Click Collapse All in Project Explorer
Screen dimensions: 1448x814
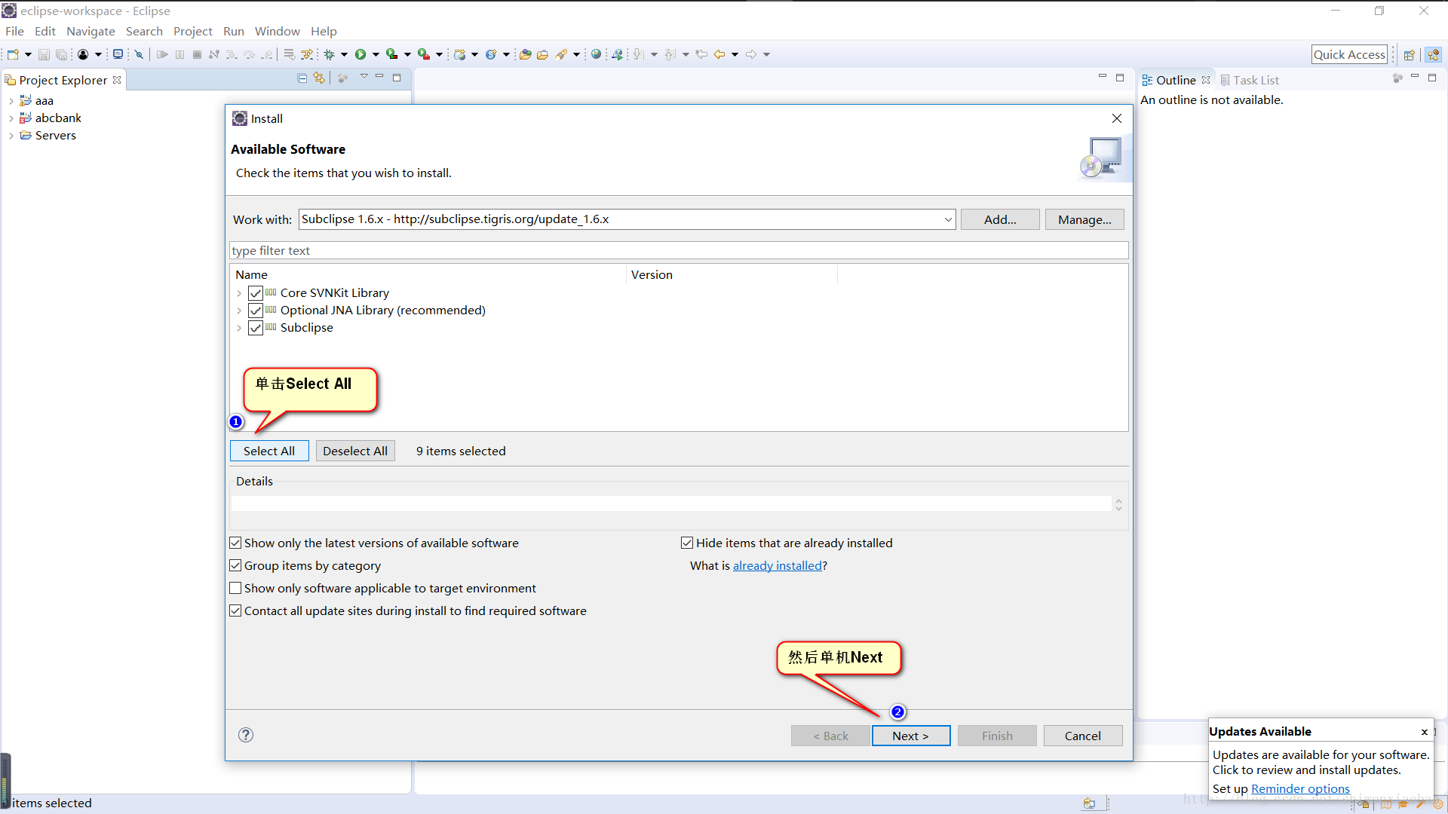(302, 78)
